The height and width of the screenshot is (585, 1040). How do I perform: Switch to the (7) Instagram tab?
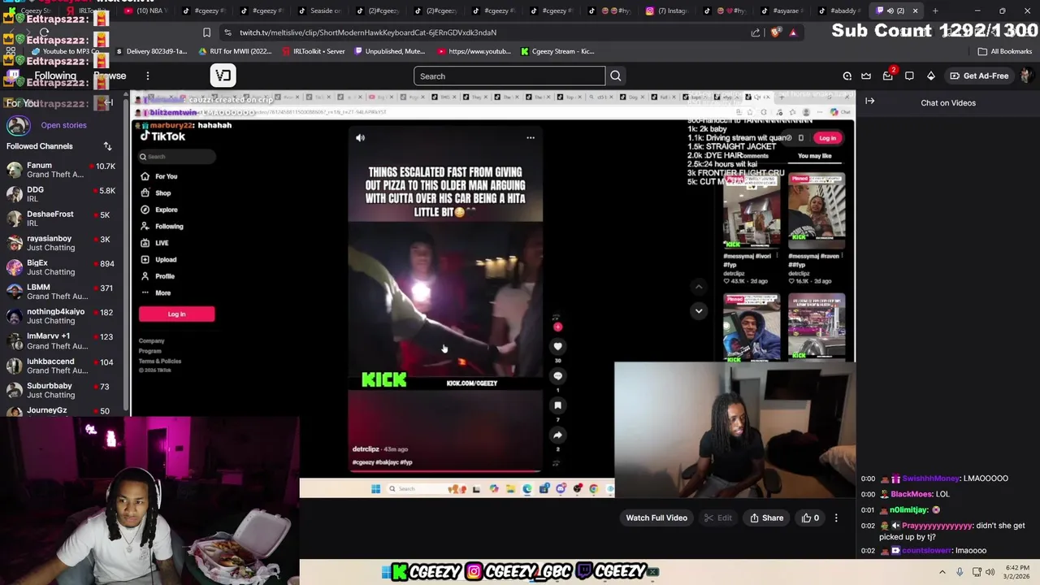[667, 11]
